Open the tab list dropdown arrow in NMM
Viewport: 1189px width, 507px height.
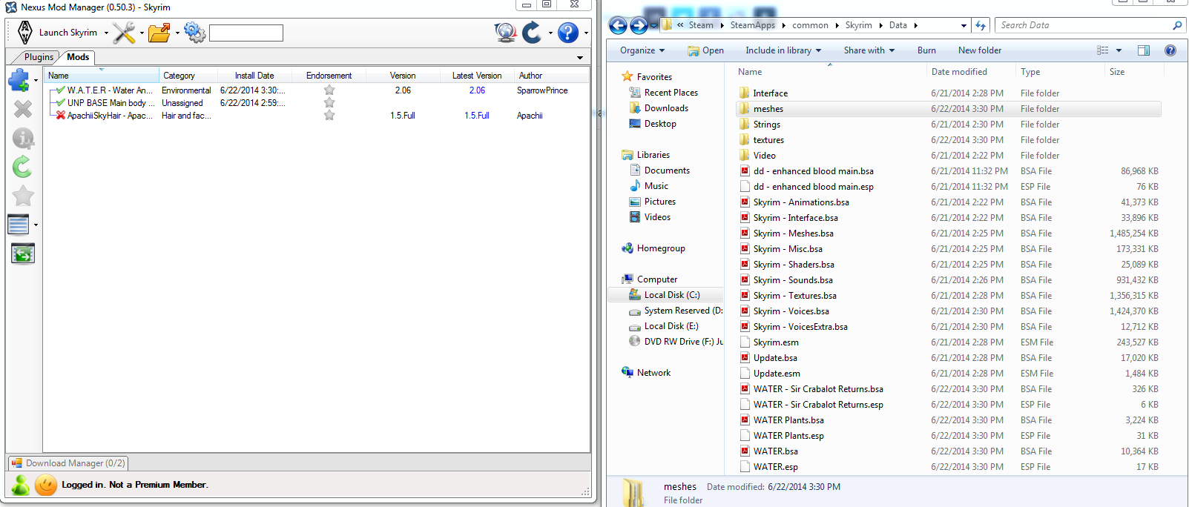pos(580,58)
